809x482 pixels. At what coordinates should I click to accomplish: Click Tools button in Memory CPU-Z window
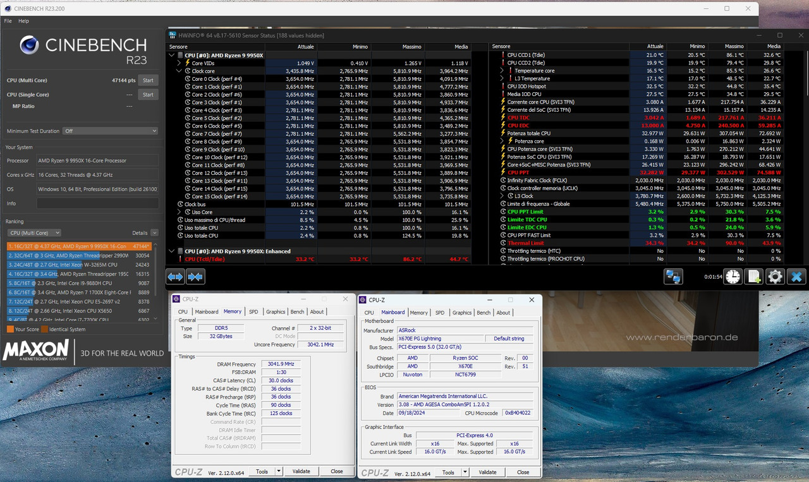262,471
